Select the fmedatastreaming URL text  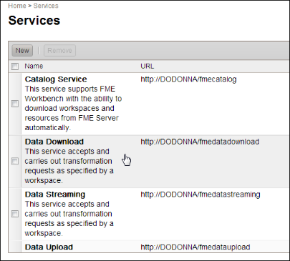click(200, 194)
